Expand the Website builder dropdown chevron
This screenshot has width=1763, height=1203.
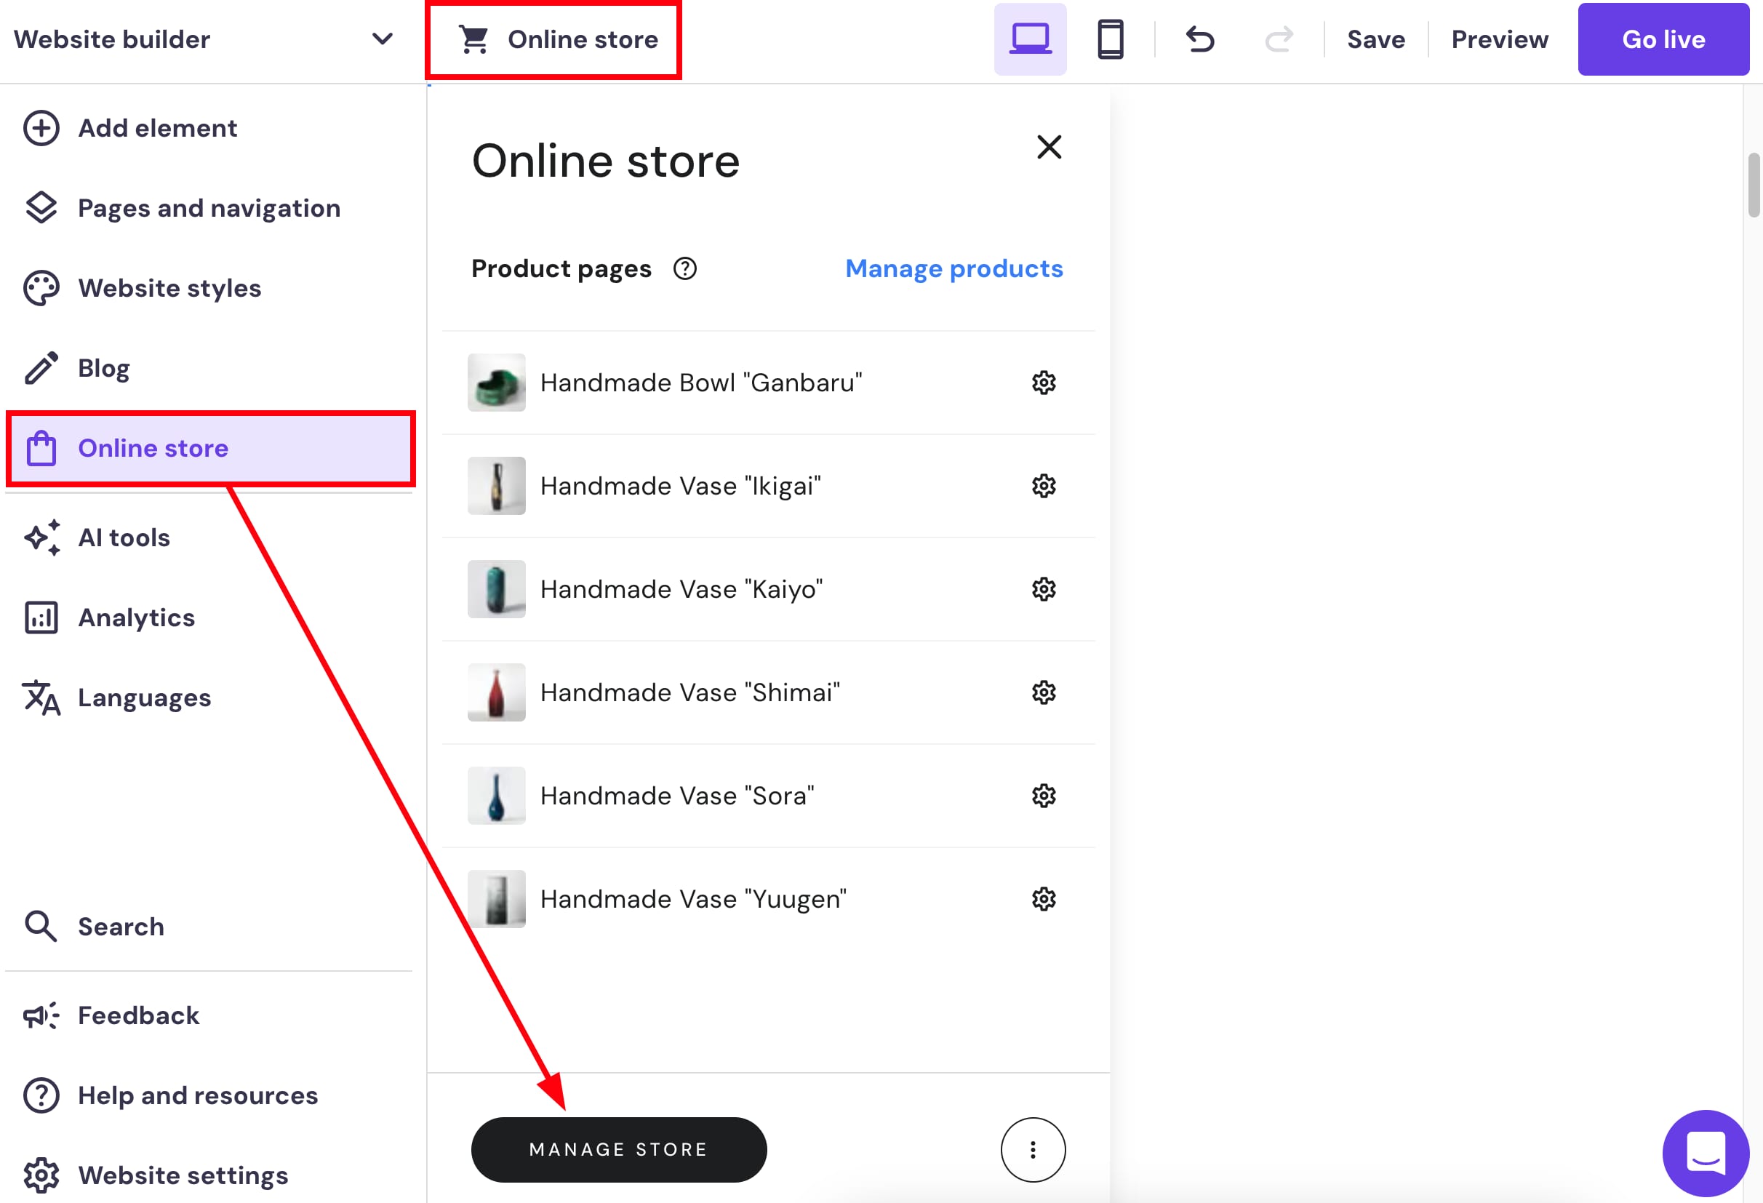coord(383,39)
